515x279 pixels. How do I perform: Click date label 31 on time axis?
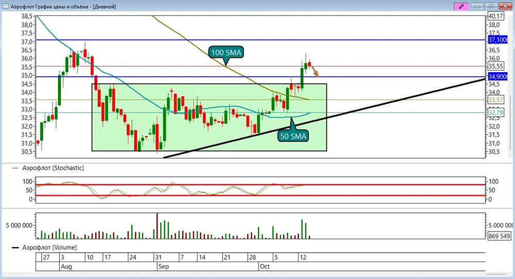pyautogui.click(x=158, y=257)
